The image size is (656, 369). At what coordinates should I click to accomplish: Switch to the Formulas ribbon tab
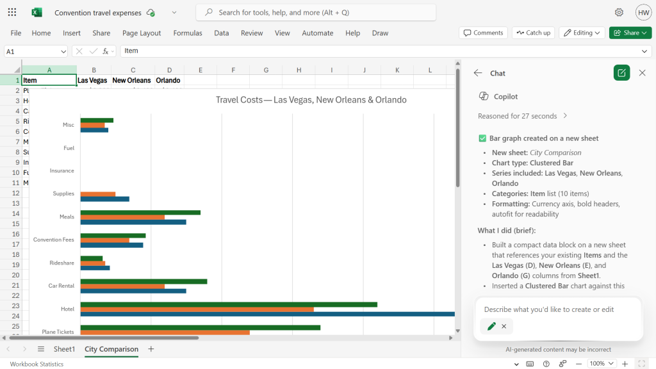point(188,33)
